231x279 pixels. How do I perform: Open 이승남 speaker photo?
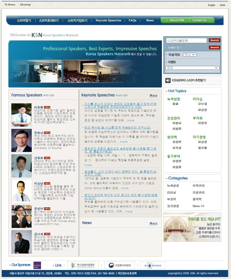pyautogui.click(x=22, y=191)
